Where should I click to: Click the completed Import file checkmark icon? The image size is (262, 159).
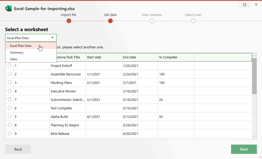coord(69,21)
